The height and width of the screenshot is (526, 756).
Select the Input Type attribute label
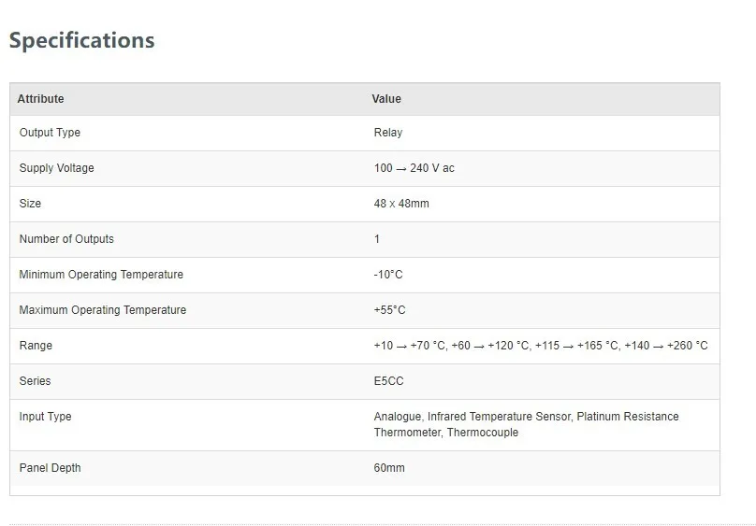45,417
